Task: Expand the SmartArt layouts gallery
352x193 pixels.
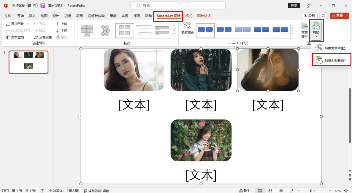Action: 174,36
